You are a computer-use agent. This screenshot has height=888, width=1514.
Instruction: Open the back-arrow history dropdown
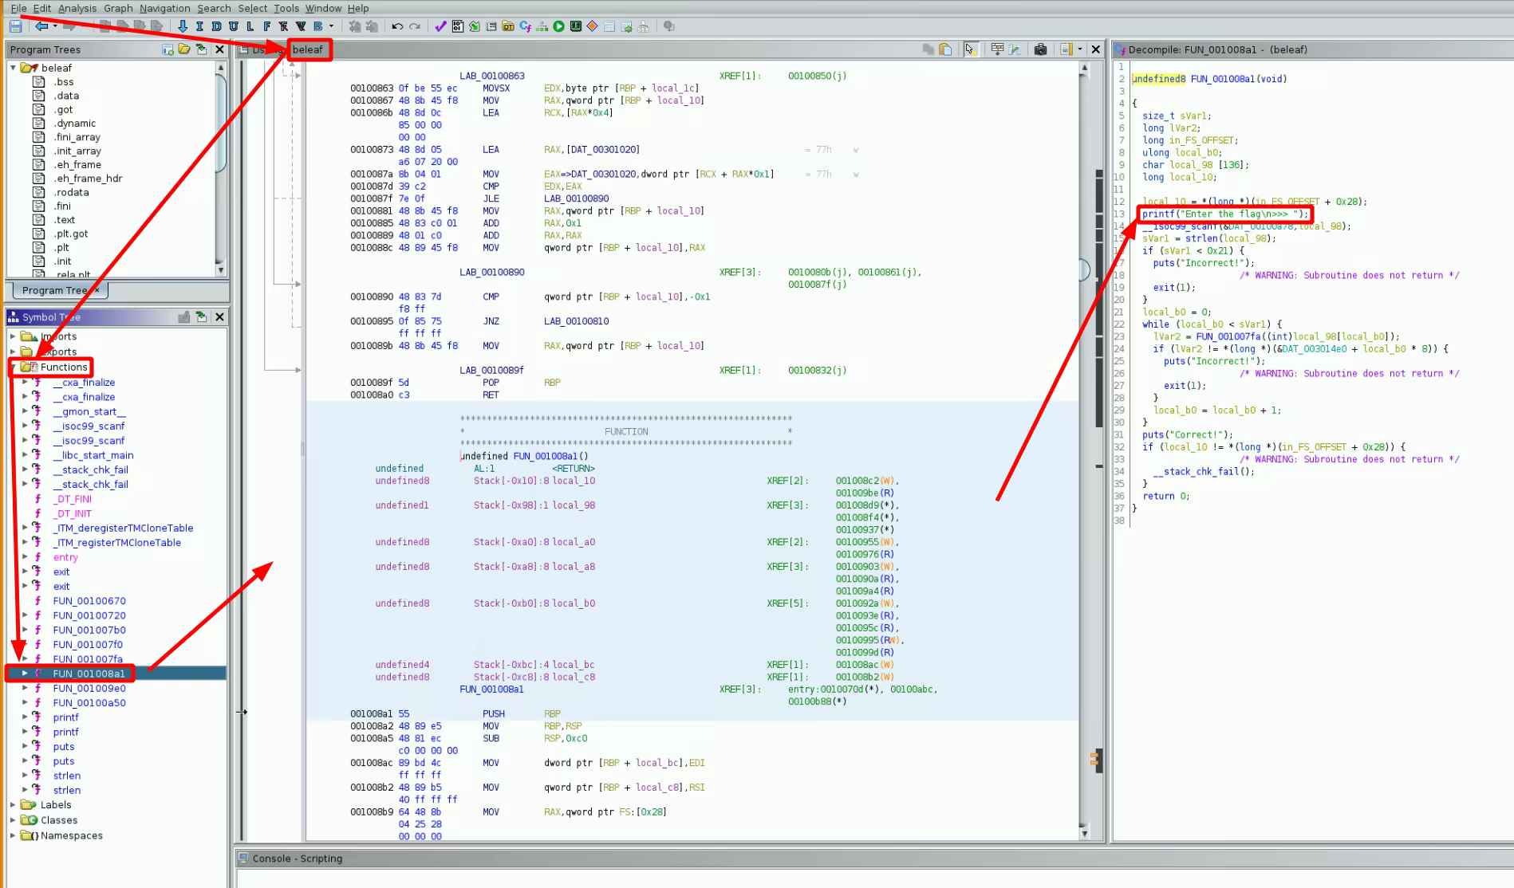tap(54, 26)
